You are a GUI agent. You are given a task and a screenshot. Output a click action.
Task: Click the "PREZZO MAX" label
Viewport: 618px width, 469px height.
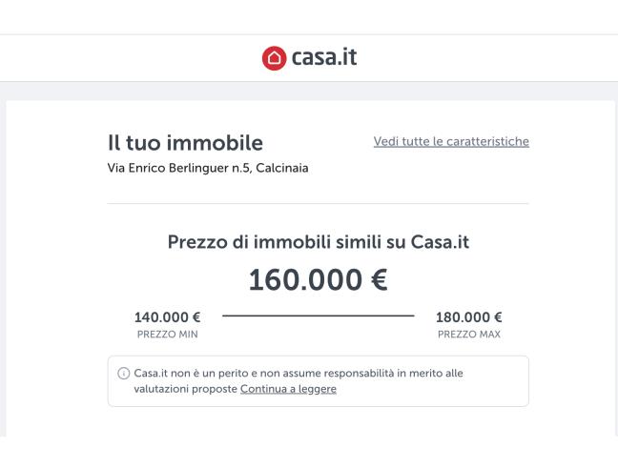[468, 335]
